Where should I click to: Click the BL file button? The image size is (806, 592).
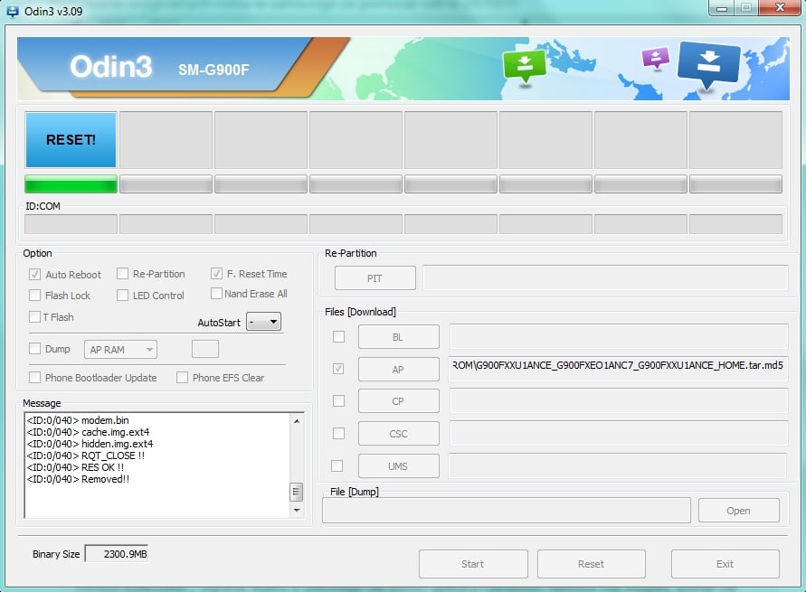click(x=398, y=337)
